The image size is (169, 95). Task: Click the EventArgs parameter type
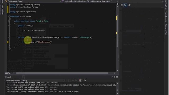coord(84,37)
